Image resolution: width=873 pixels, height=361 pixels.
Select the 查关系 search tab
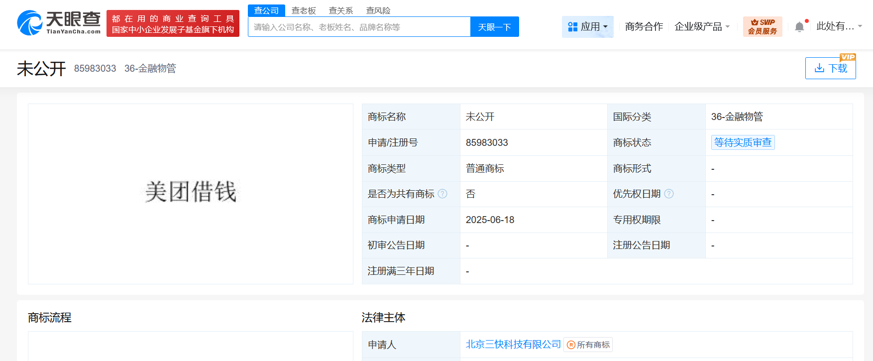coord(341,10)
